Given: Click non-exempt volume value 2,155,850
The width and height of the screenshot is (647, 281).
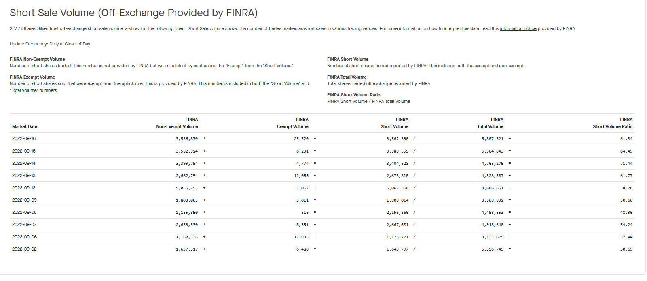Looking at the screenshot, I should tap(187, 213).
